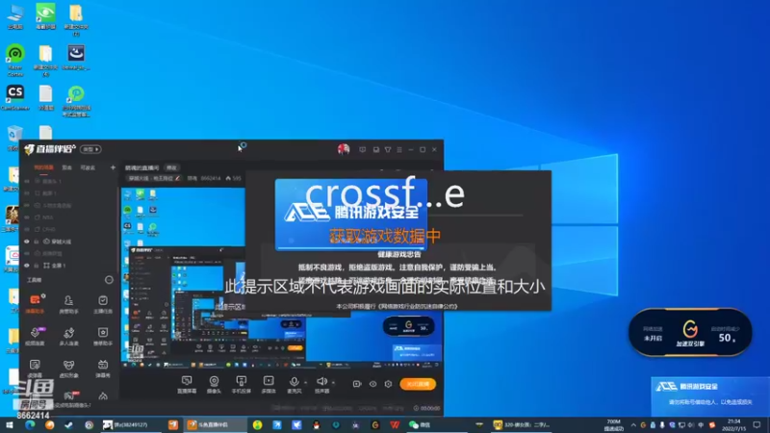Open the 主播任务 tool icon

pyautogui.click(x=103, y=303)
